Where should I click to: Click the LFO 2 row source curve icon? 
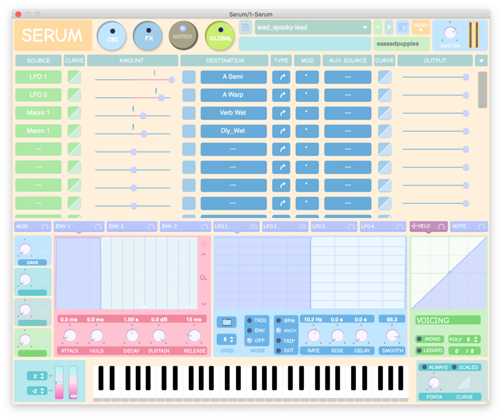pyautogui.click(x=74, y=95)
